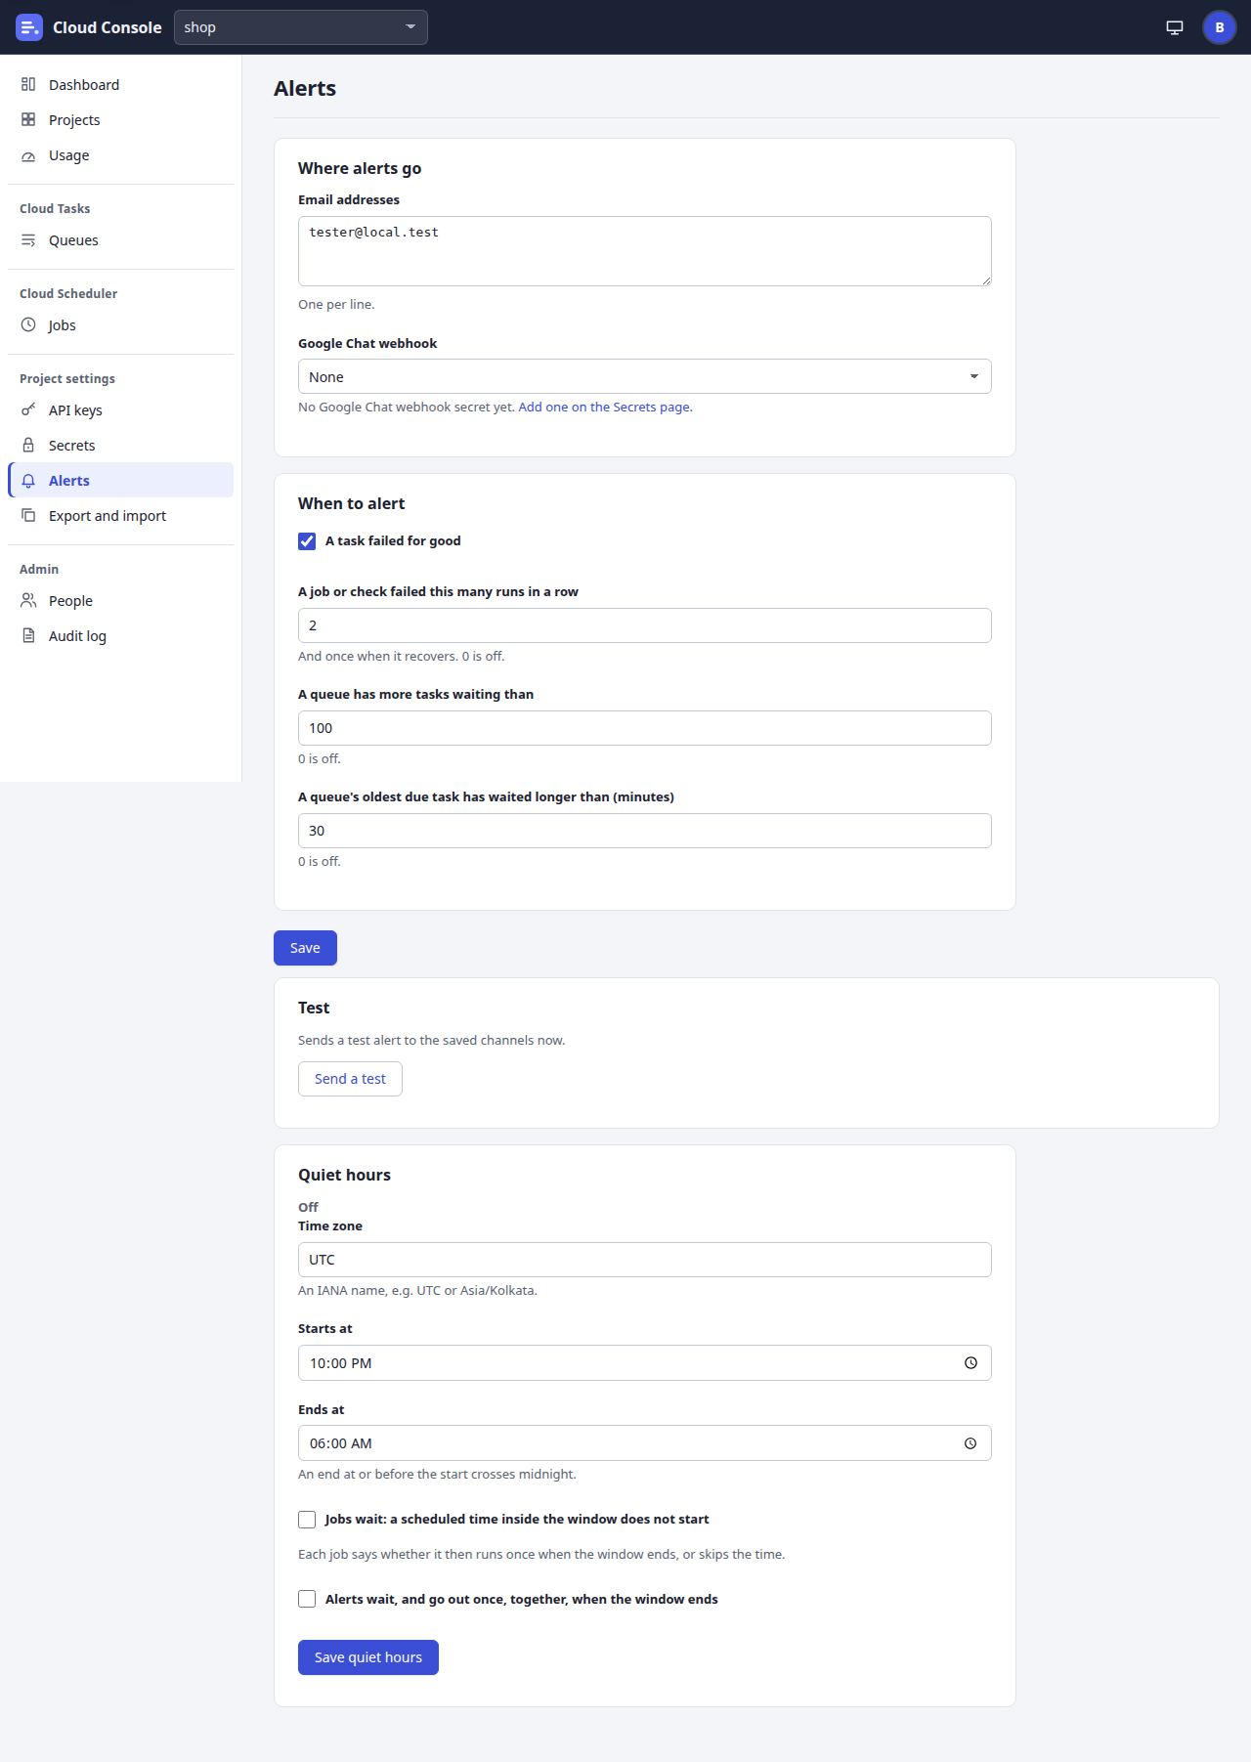Click the Ends at time field
Screen dimensions: 1251x1762
coord(645,1443)
